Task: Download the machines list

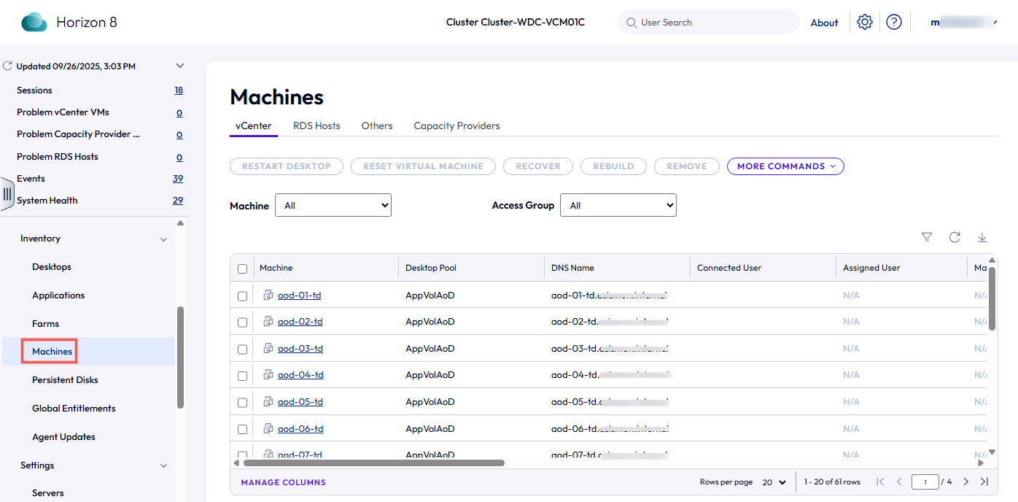Action: tap(982, 237)
